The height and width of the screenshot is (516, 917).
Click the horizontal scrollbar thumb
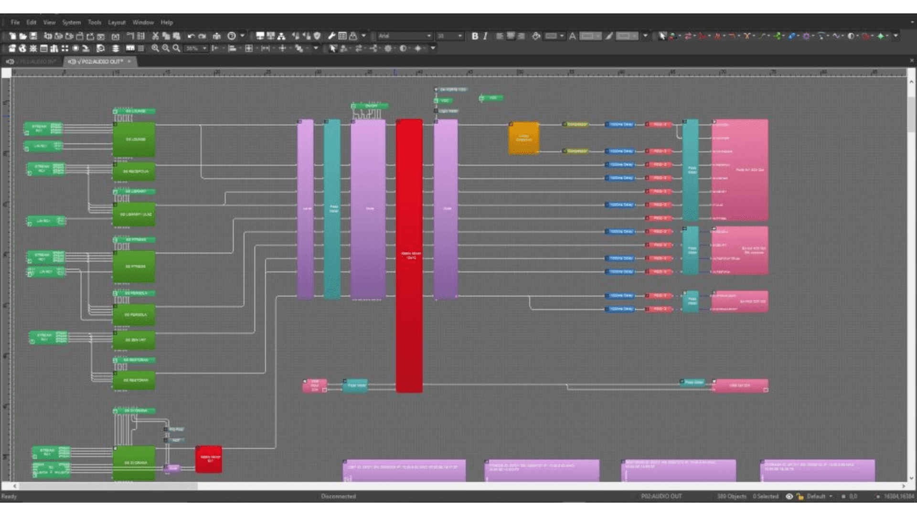[107, 486]
